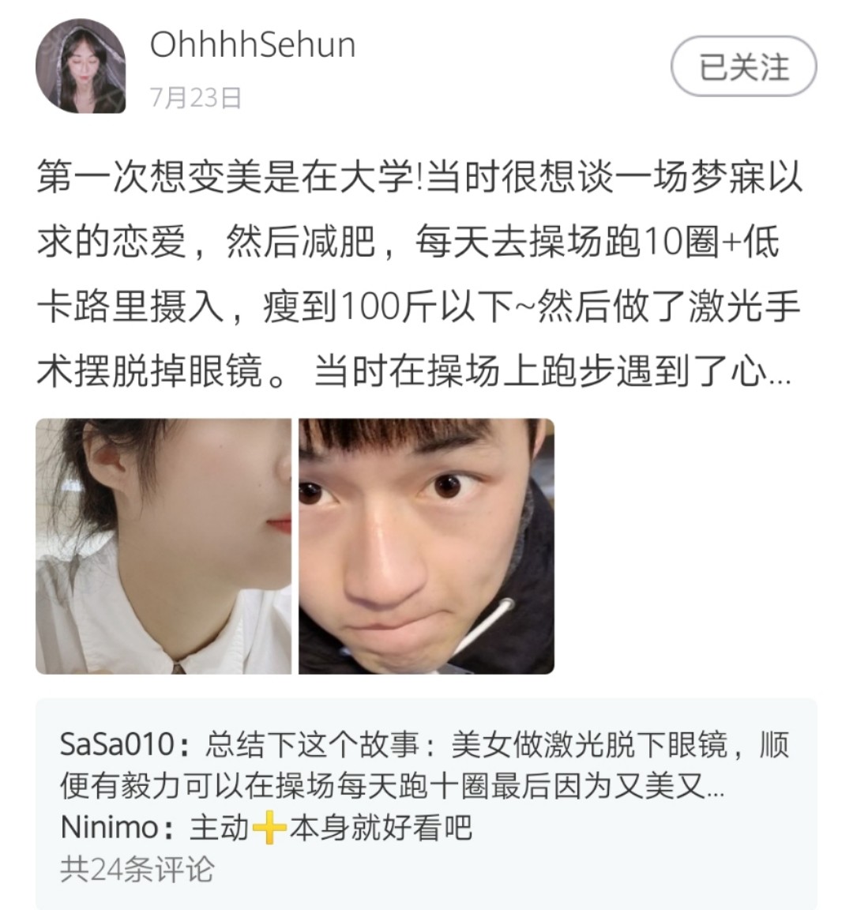This screenshot has width=853, height=910.
Task: Select Ninimo's comment text 本身就好看吧
Action: coord(381,827)
